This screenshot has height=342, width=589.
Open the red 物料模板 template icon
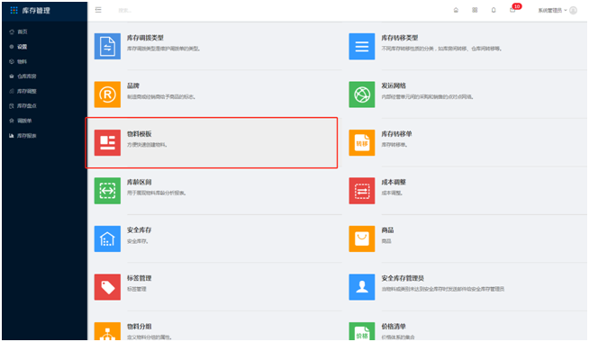[x=107, y=143]
